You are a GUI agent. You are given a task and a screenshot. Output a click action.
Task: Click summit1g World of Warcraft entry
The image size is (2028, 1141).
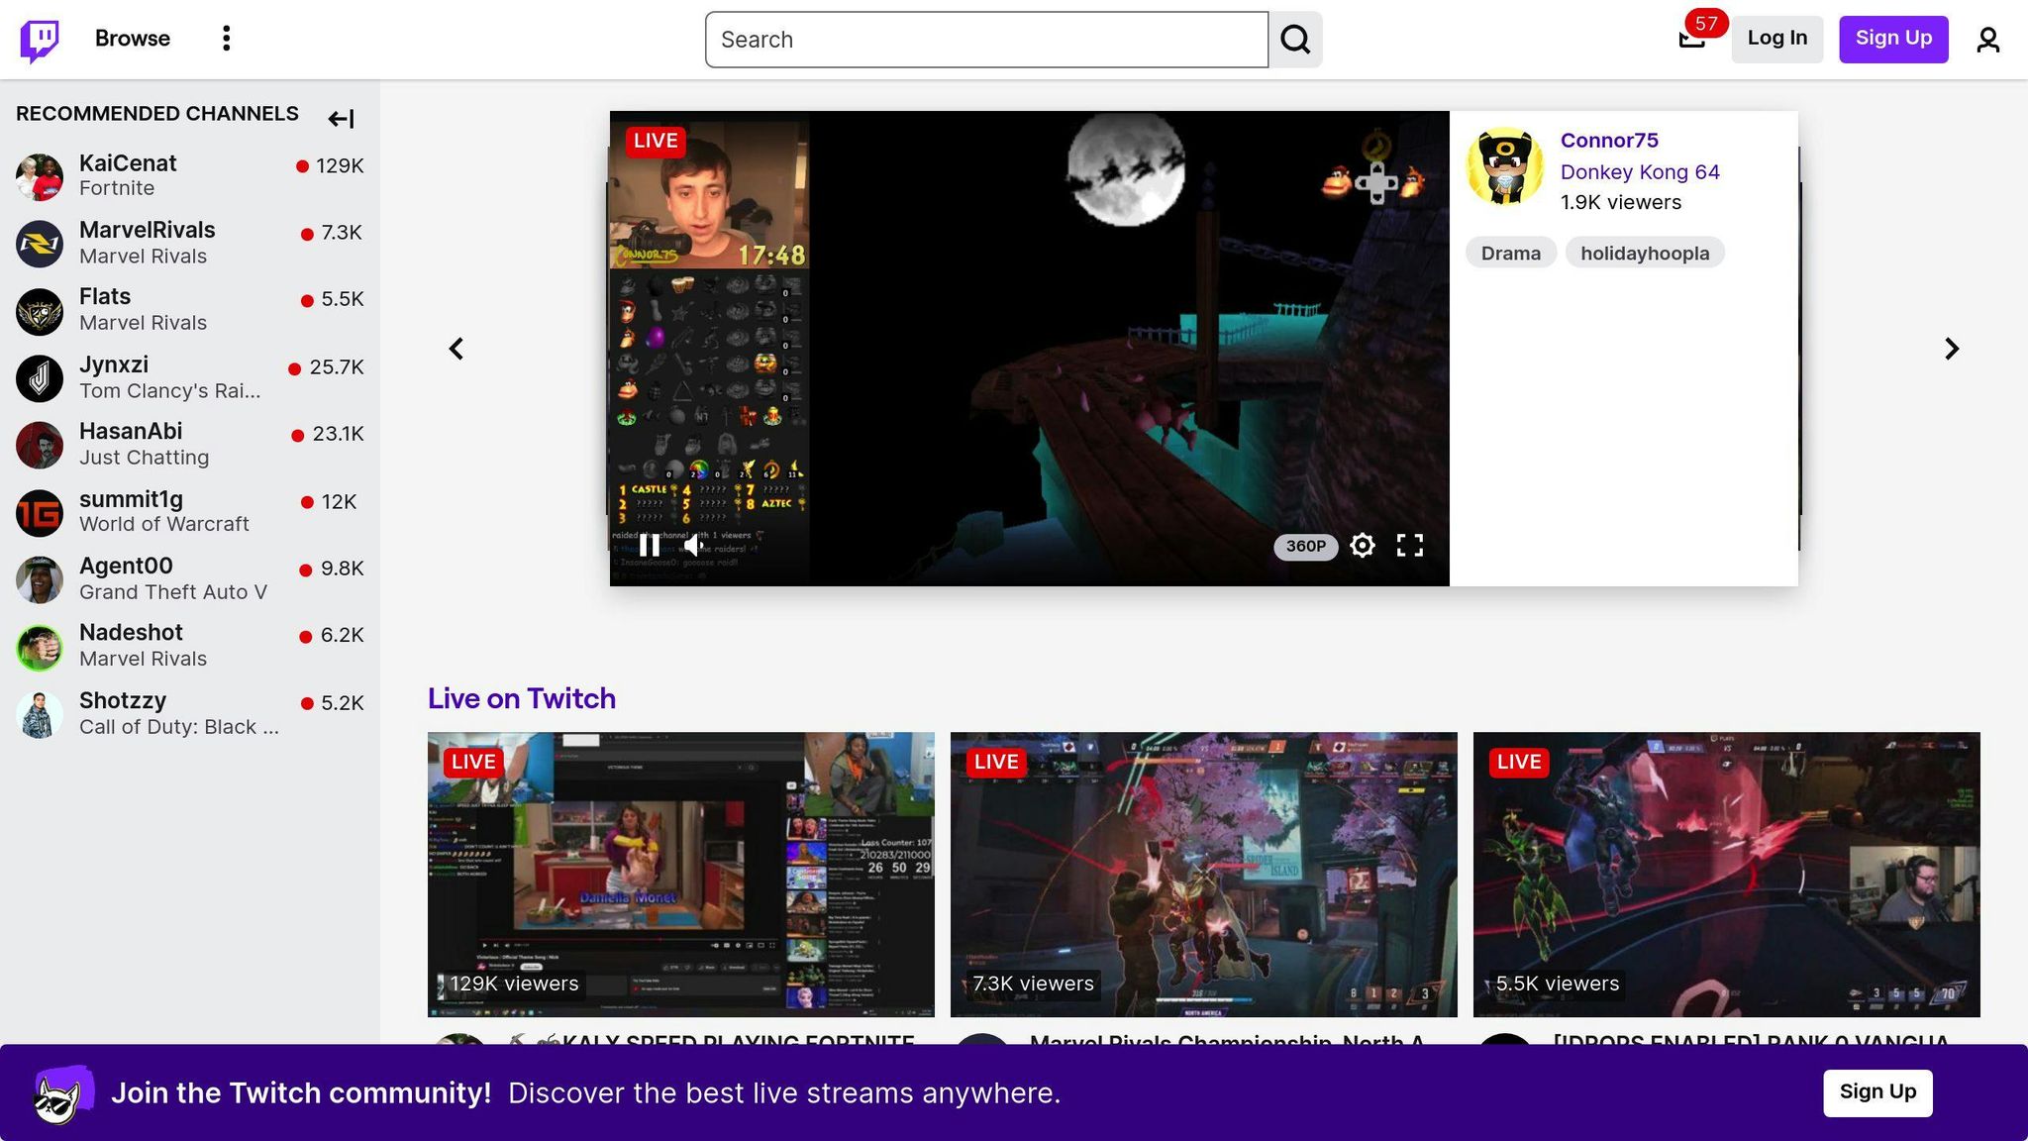pyautogui.click(x=190, y=513)
